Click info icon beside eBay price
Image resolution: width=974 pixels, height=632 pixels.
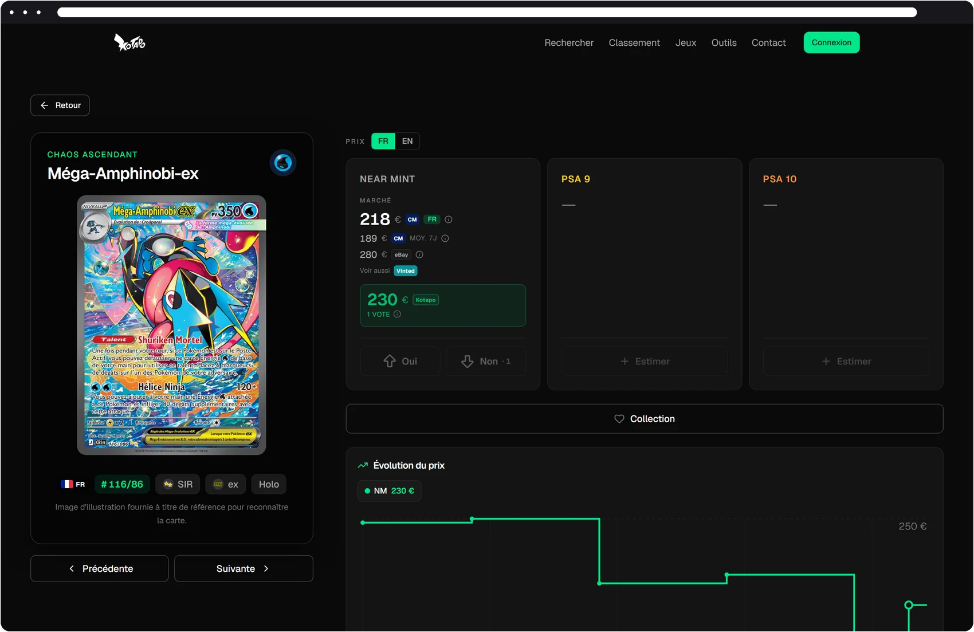coord(419,255)
